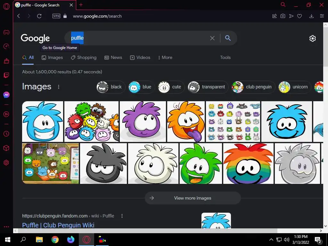Launch Chrome from the taskbar
This screenshot has height=246, width=328.
[x=55, y=240]
